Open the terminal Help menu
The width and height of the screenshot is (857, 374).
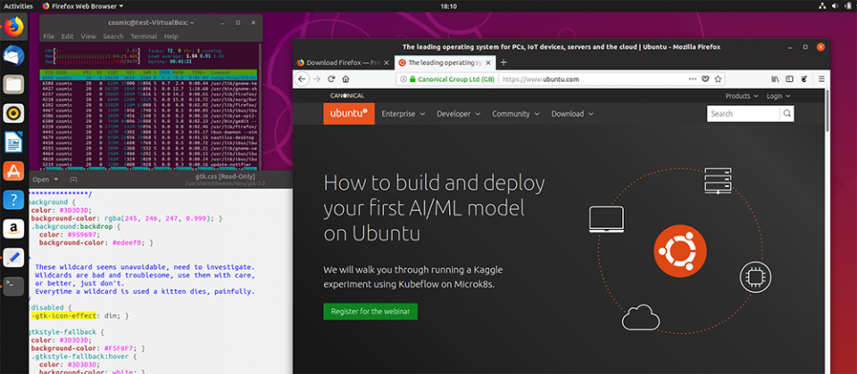click(171, 37)
